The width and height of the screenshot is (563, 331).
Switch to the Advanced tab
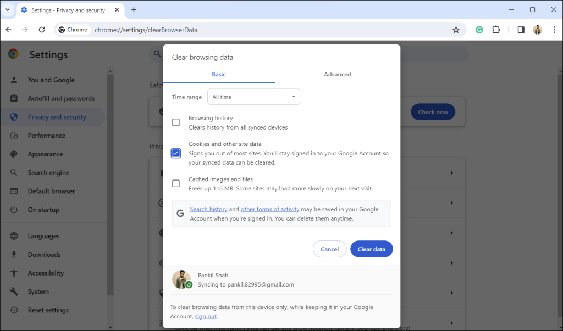337,74
